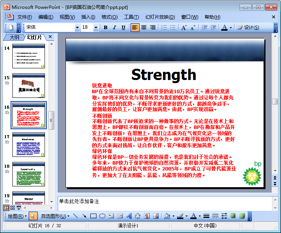281x233 pixels.
Task: Select the Arrow drawing tool
Action: click(84, 216)
